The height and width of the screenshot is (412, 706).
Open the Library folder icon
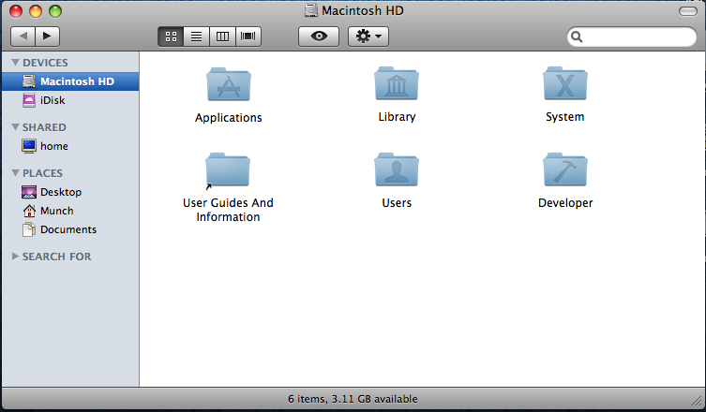coord(397,83)
